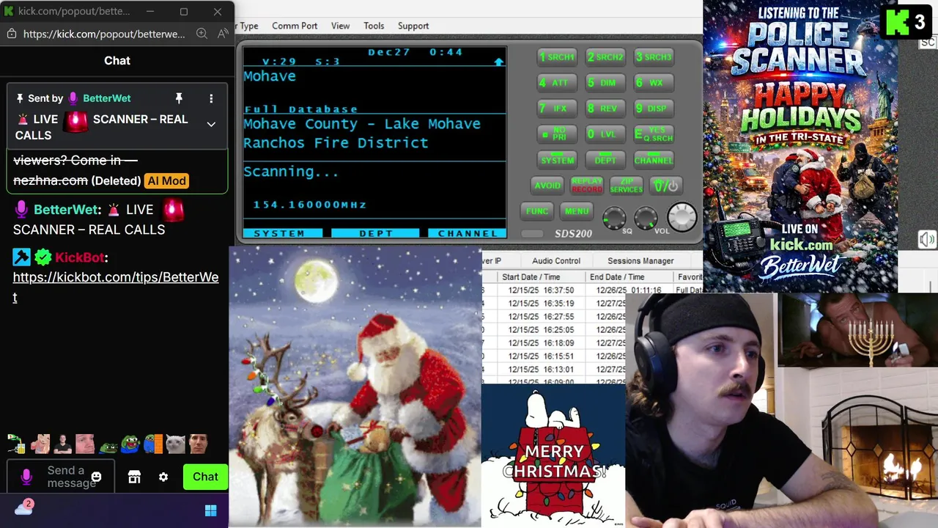Toggle the 7 IFX key

557,109
